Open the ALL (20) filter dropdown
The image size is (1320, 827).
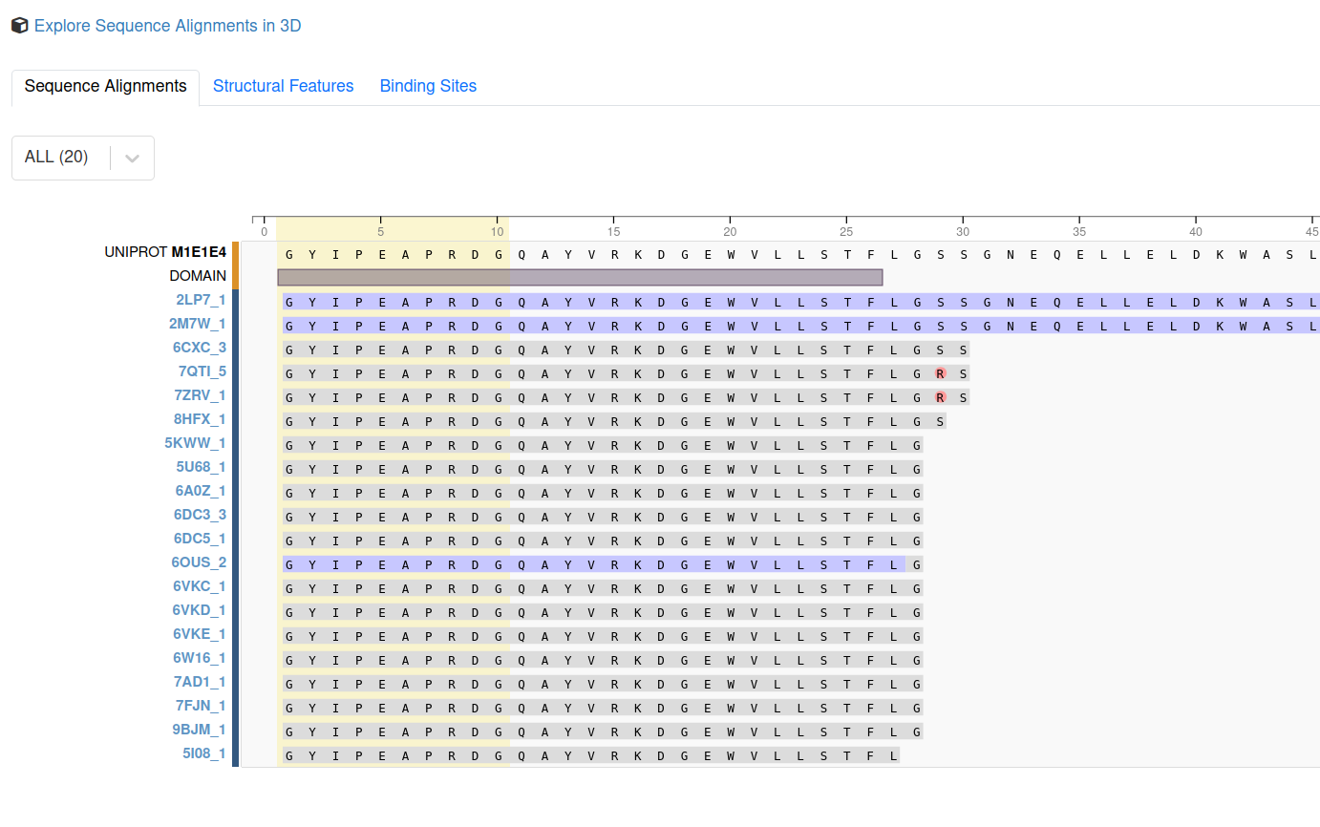(83, 158)
